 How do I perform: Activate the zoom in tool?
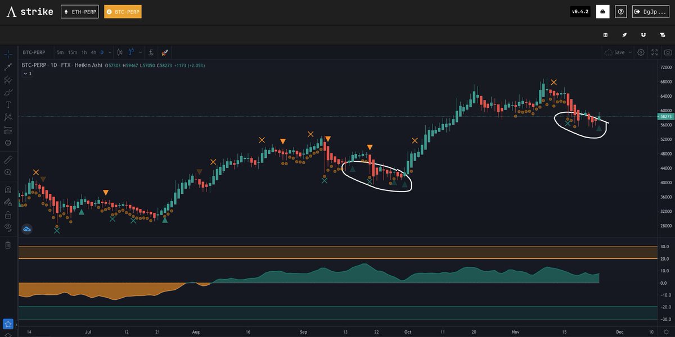click(8, 172)
